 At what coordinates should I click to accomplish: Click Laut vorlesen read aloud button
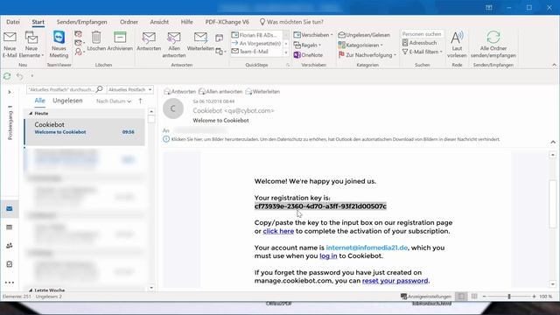457,45
